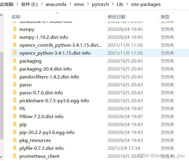This screenshot has height=161, width=189.
Task: Expand the chevron after Lib breadcrumb
Action: 127,4
